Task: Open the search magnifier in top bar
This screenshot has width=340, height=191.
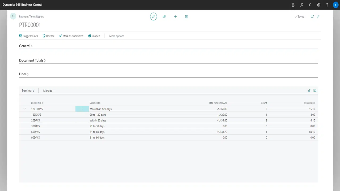Action: [302, 5]
